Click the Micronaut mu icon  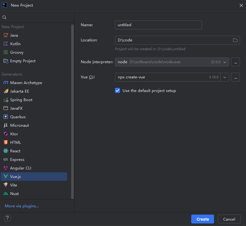[x=6, y=125]
